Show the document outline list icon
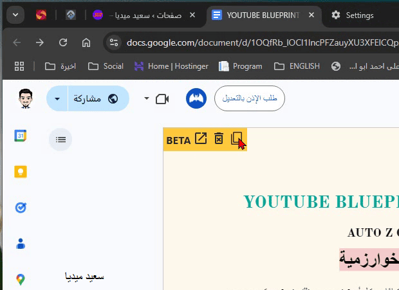The height and width of the screenshot is (290, 399). 60,139
